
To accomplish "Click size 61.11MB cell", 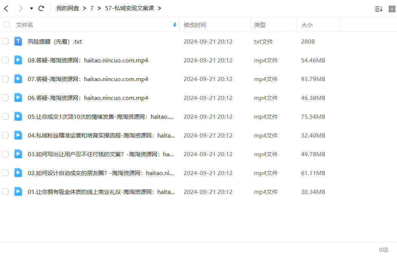I will 313,173.
